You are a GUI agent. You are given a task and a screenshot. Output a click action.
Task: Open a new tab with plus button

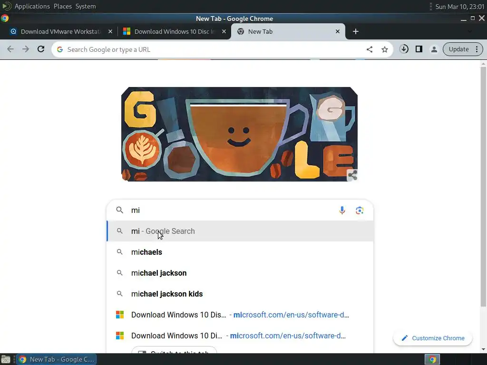tap(356, 31)
